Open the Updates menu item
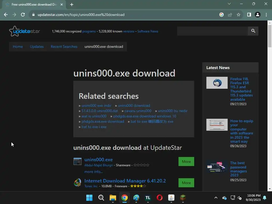The image size is (272, 204). [37, 46]
